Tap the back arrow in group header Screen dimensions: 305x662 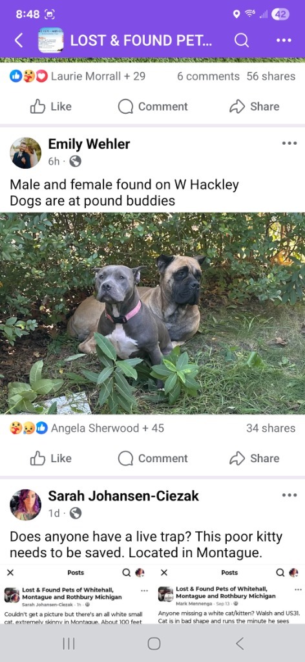click(x=19, y=41)
